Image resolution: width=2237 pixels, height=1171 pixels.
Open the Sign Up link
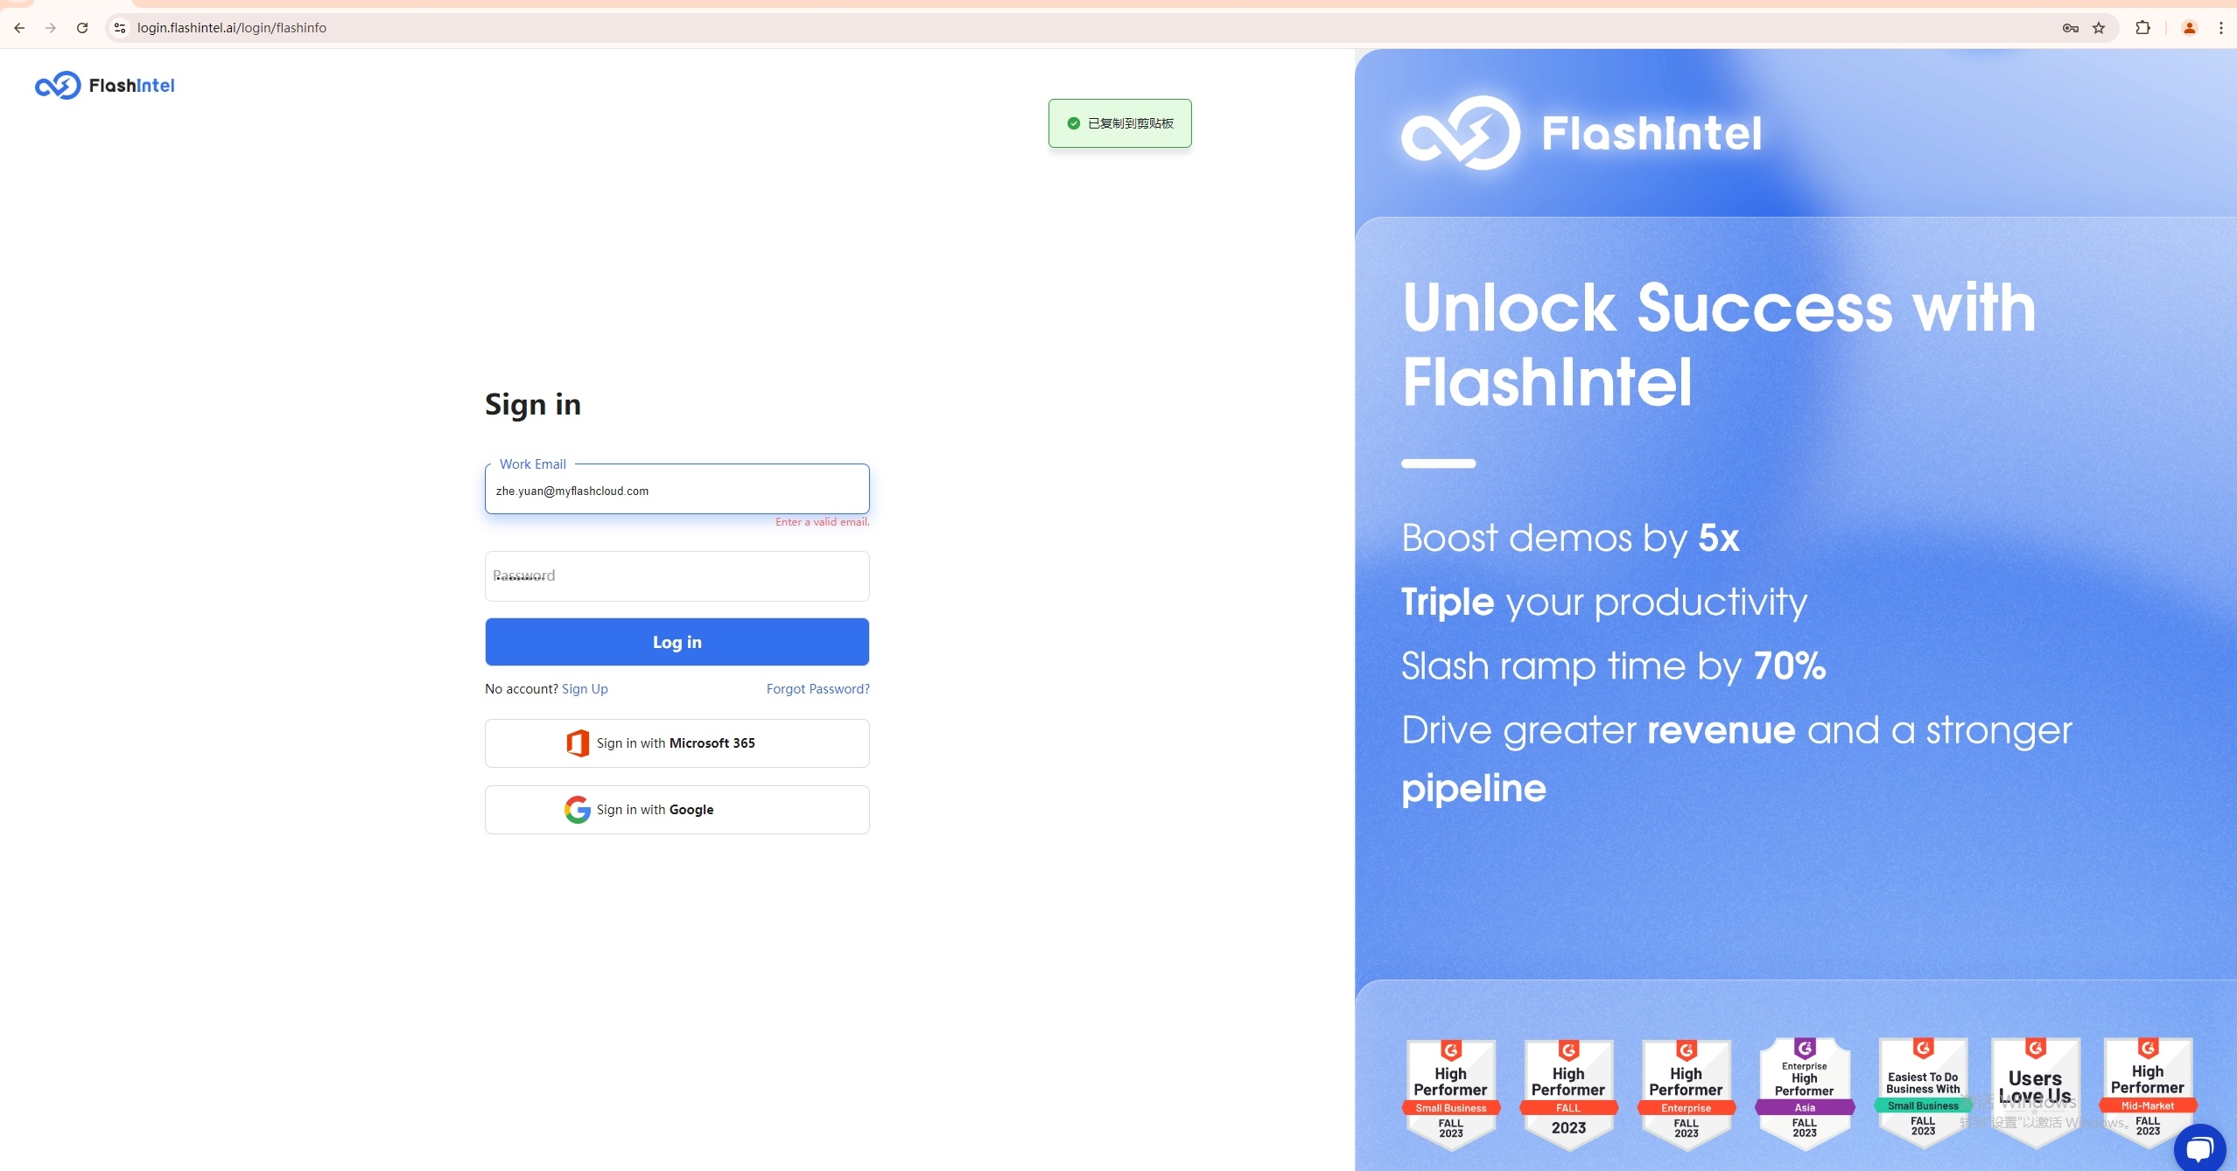click(x=585, y=689)
